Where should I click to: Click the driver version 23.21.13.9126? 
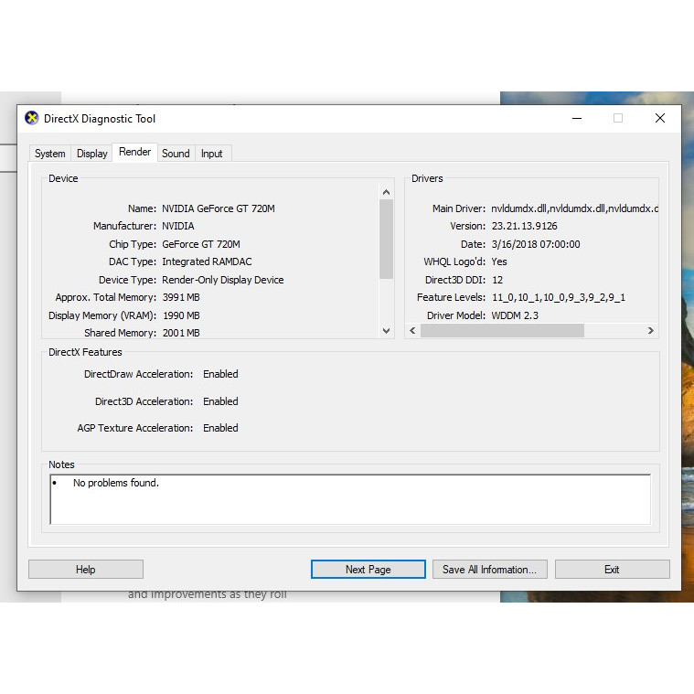[x=525, y=226]
